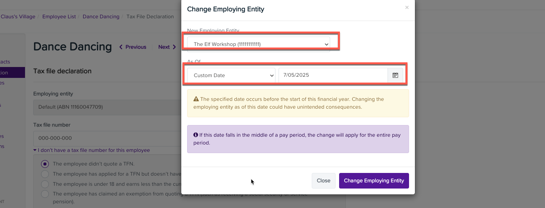This screenshot has width=545, height=208.
Task: Go to Next employee
Action: pos(167,47)
